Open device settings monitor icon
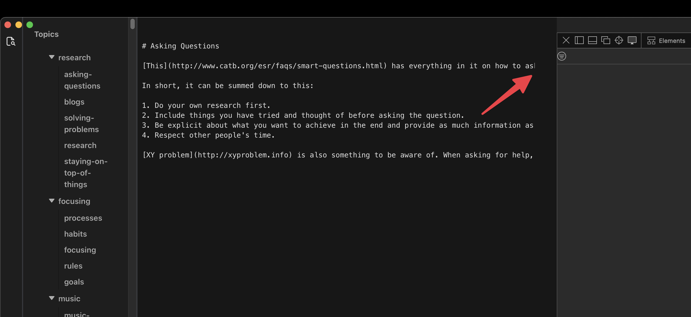 pyautogui.click(x=632, y=40)
